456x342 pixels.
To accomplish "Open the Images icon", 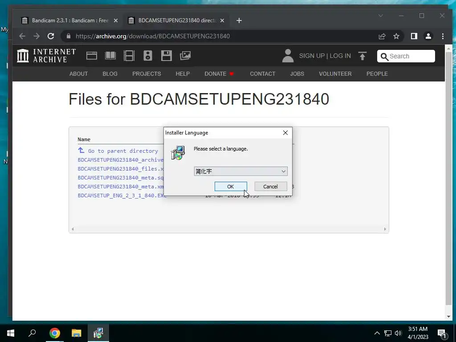I will [x=185, y=56].
